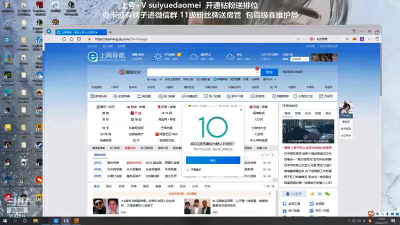Open the WeChat icon beside QQ登录
The width and height of the screenshot is (400, 225).
click(x=327, y=194)
